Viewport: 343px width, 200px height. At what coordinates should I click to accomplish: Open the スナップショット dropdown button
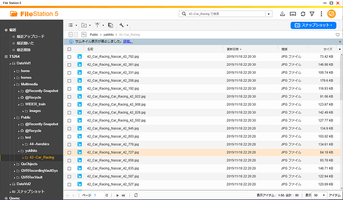(x=314, y=24)
